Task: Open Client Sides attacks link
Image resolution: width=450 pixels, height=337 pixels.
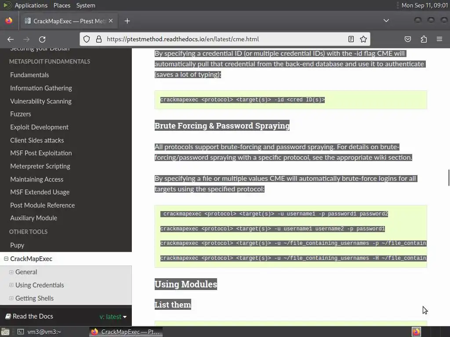Action: click(37, 140)
